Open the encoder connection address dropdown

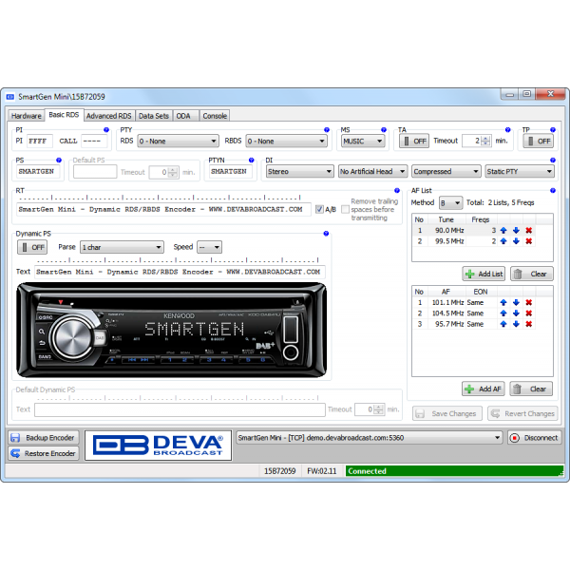[369, 438]
